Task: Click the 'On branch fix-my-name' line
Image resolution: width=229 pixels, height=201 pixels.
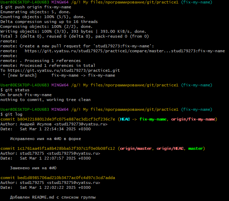Action: 26,95
